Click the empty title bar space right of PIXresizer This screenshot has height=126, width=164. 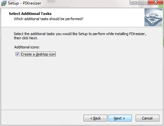tap(85, 3)
